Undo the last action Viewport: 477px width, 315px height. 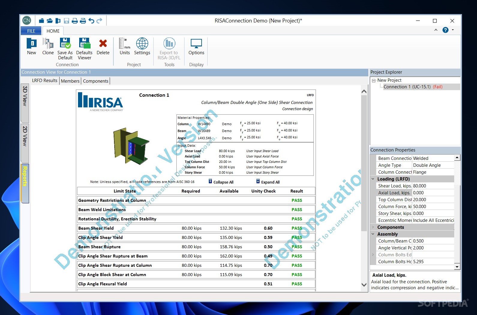[x=91, y=21]
